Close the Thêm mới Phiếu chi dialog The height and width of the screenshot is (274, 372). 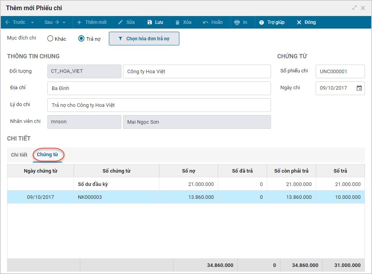pos(363,8)
